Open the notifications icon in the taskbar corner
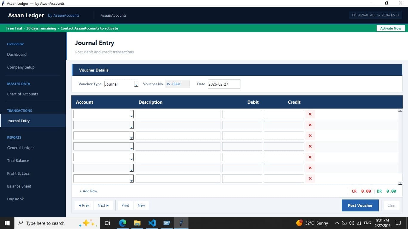 398,223
